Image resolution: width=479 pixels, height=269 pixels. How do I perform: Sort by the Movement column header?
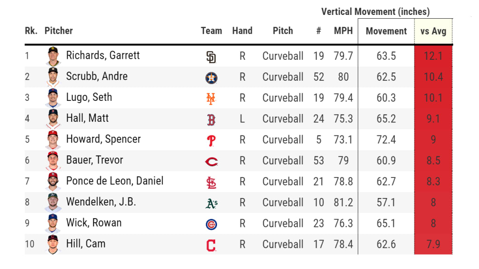tap(386, 32)
